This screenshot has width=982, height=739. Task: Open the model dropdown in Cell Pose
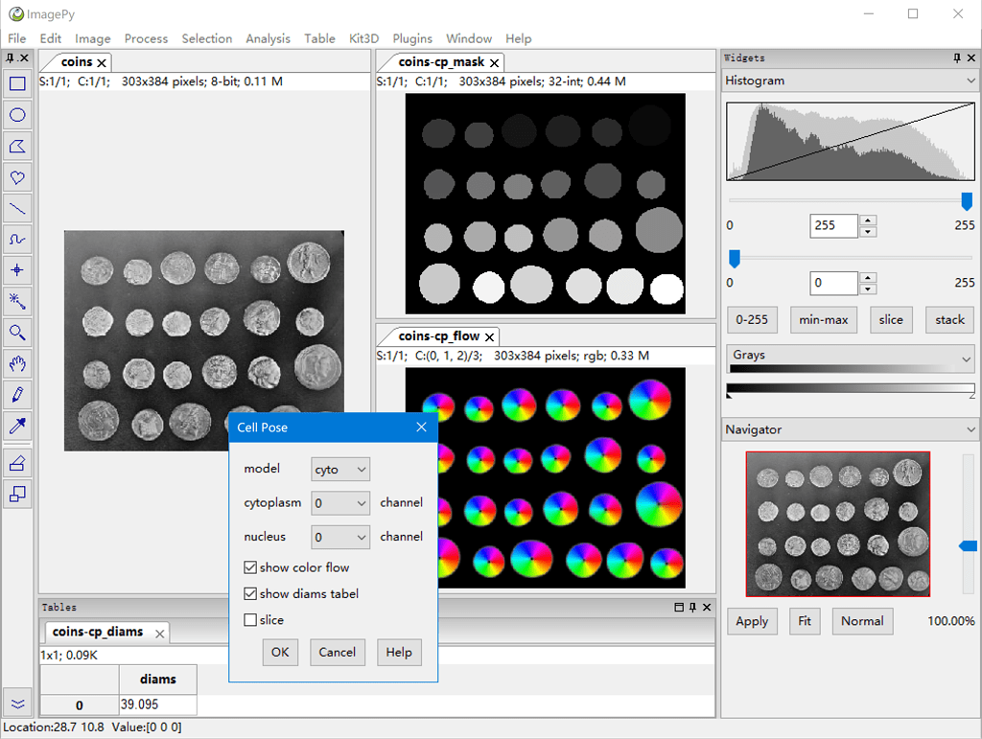click(x=340, y=469)
